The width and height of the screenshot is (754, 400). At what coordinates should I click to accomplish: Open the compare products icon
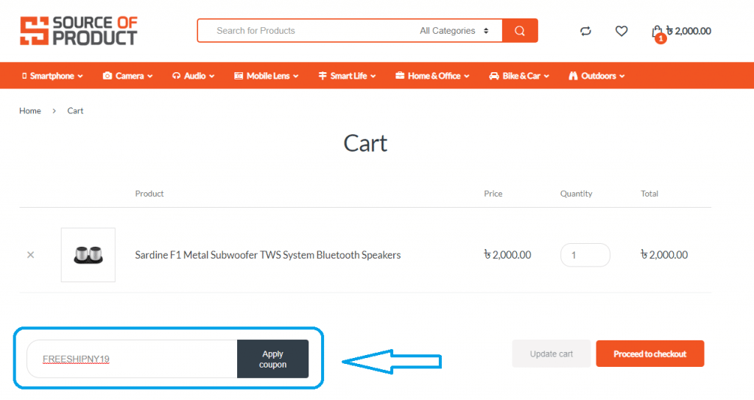click(x=585, y=31)
